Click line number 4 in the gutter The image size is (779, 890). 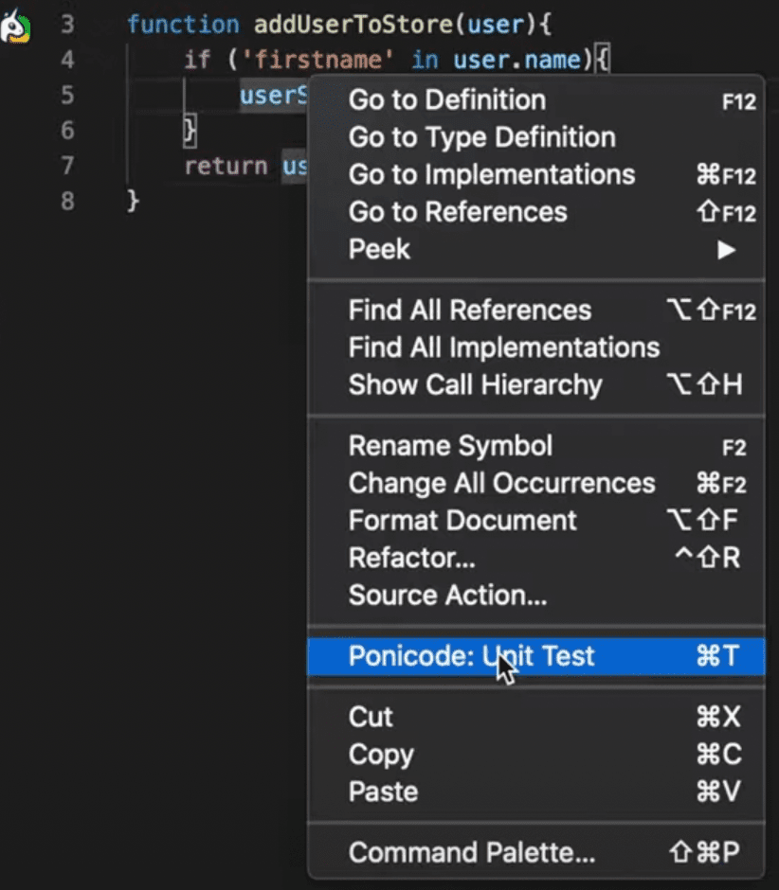tap(67, 60)
